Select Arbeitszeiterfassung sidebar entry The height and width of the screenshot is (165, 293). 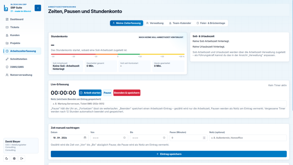tap(22, 51)
